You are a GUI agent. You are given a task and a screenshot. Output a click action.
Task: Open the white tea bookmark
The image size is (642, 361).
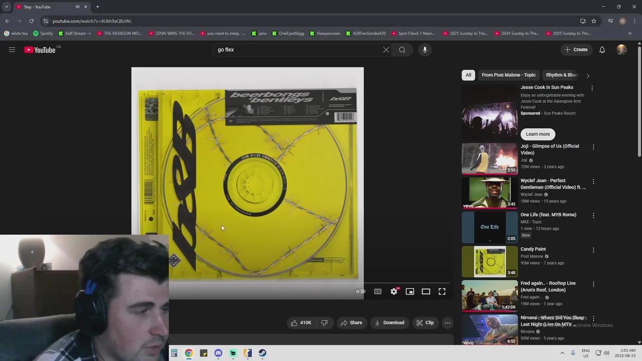click(16, 34)
